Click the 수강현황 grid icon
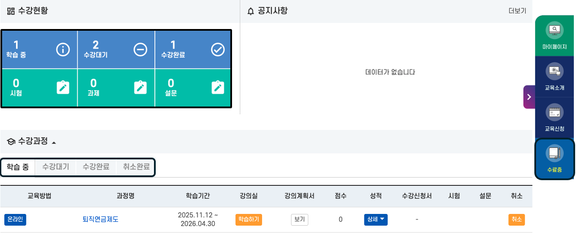The width and height of the screenshot is (576, 233). 11,11
